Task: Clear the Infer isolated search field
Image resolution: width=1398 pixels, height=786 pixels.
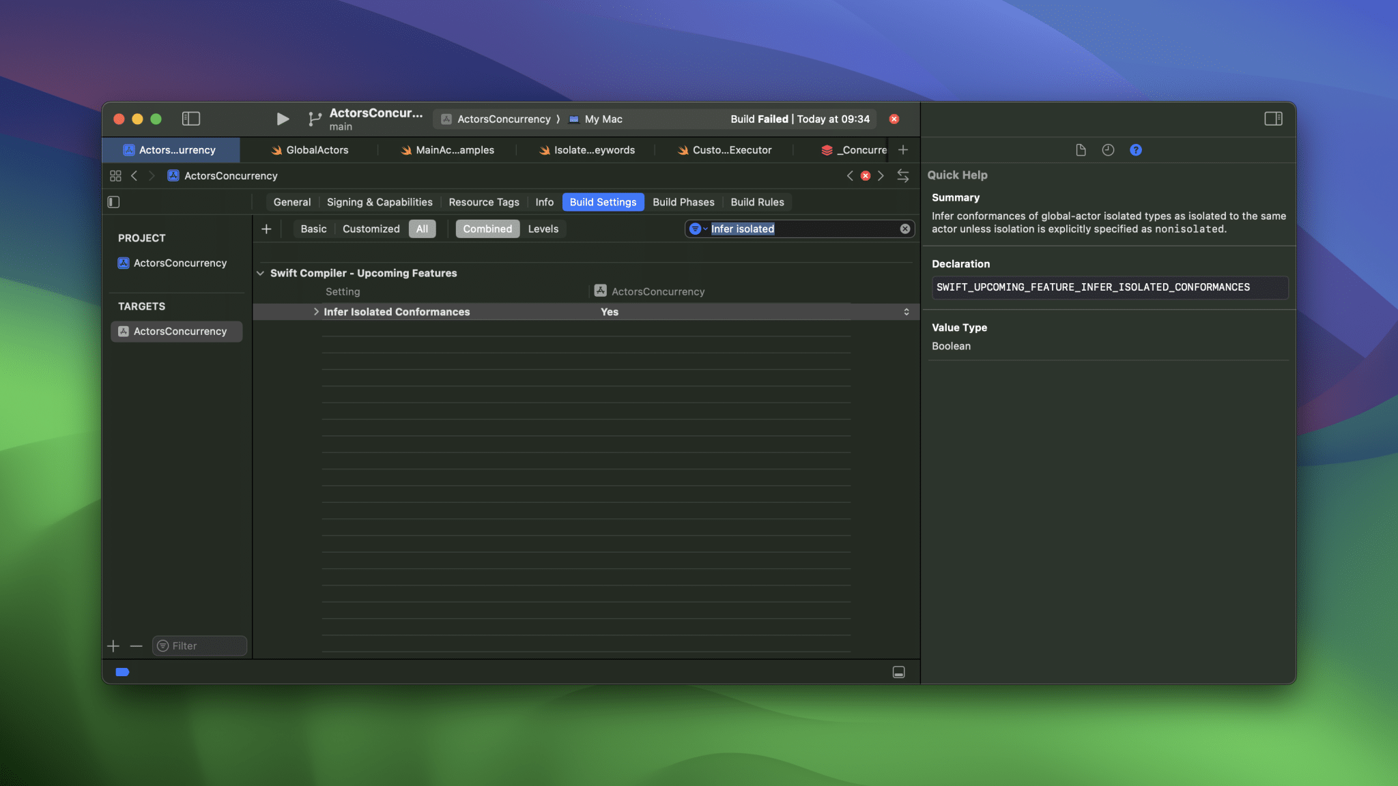Action: coord(905,229)
